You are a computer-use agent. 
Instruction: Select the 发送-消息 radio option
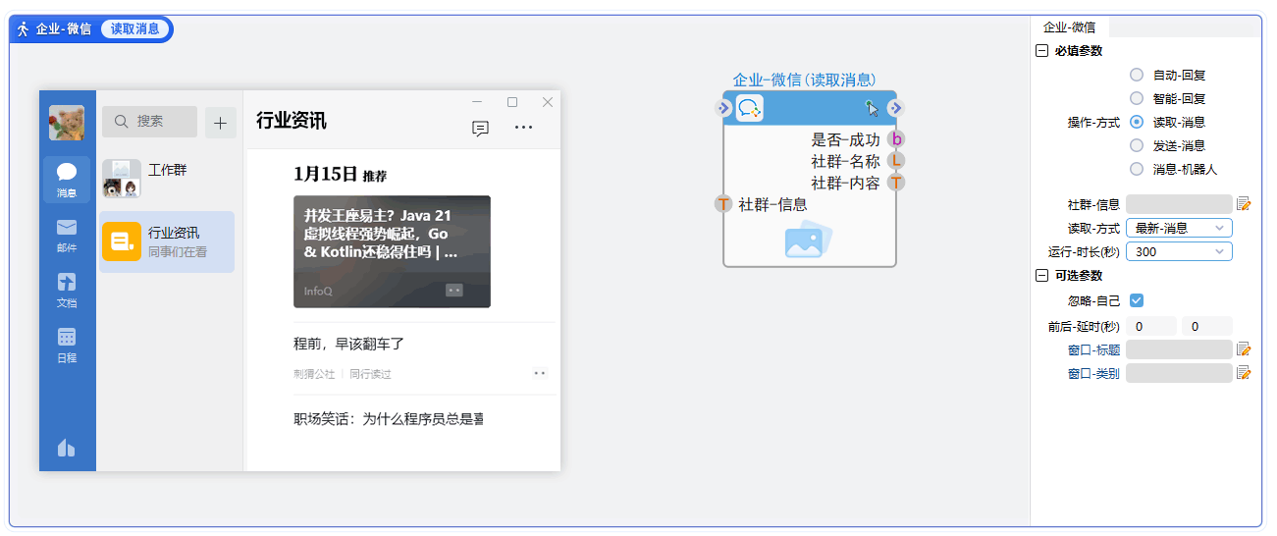click(1137, 145)
